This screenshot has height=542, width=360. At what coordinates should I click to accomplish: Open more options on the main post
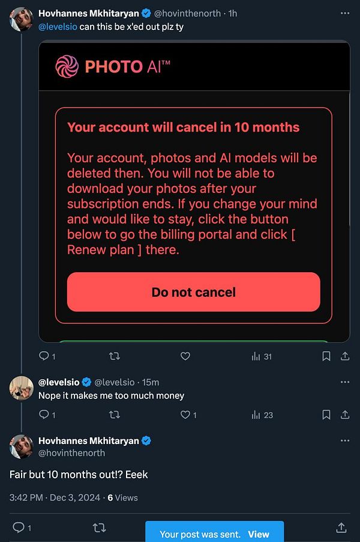click(x=344, y=440)
